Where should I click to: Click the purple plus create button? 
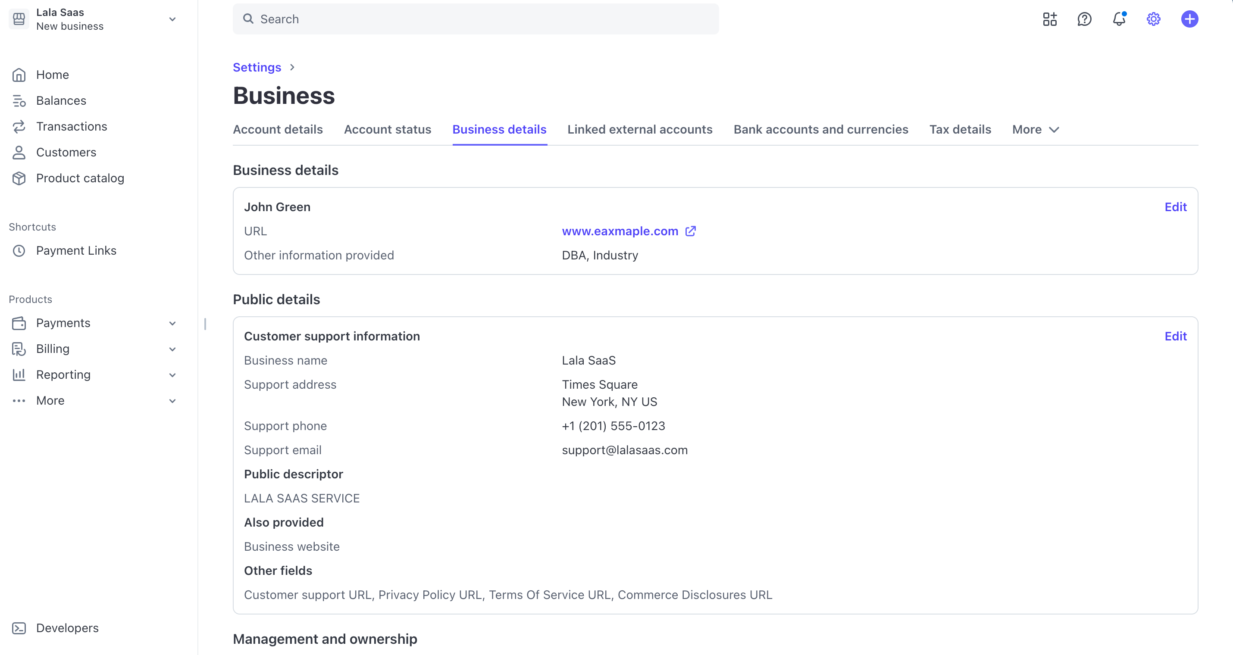tap(1189, 19)
